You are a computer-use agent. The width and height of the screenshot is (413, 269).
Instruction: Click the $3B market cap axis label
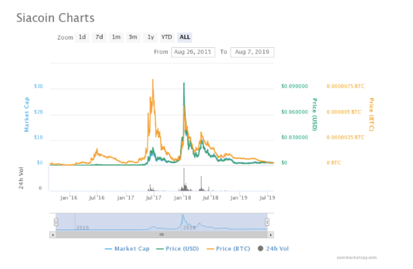click(x=39, y=86)
